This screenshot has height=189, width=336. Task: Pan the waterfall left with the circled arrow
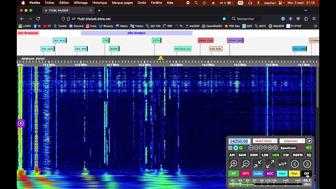tap(295, 164)
